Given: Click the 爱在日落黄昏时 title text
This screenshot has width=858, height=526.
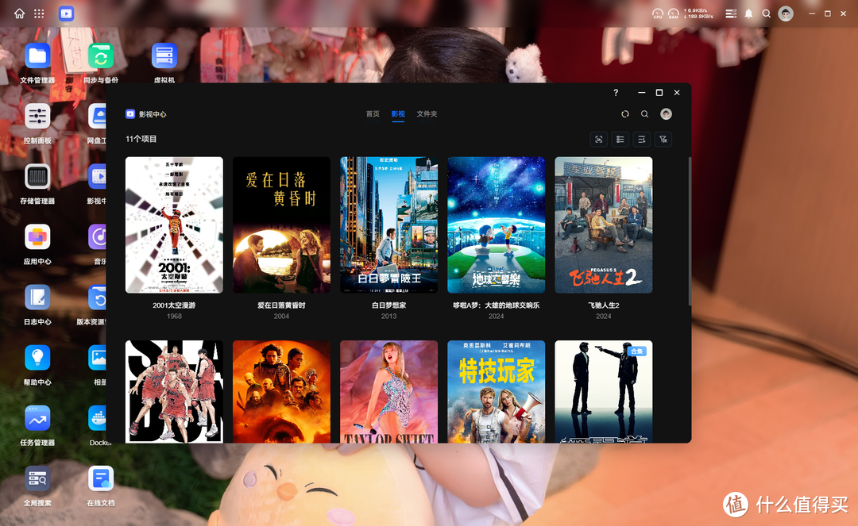Looking at the screenshot, I should [281, 305].
